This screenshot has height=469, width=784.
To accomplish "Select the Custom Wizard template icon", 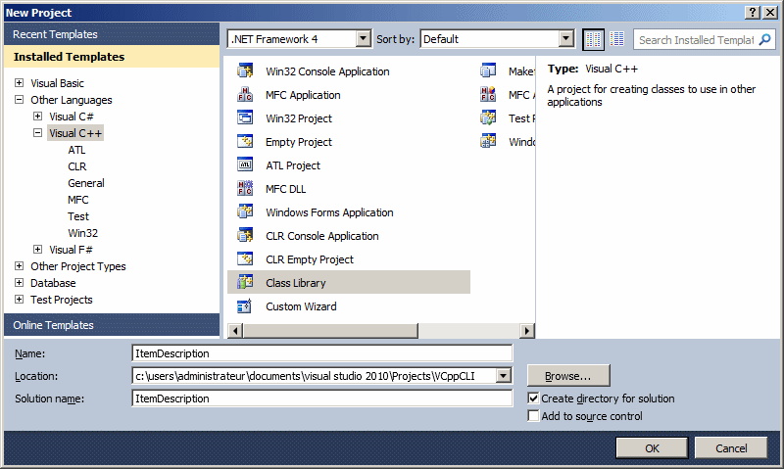I will click(x=245, y=305).
